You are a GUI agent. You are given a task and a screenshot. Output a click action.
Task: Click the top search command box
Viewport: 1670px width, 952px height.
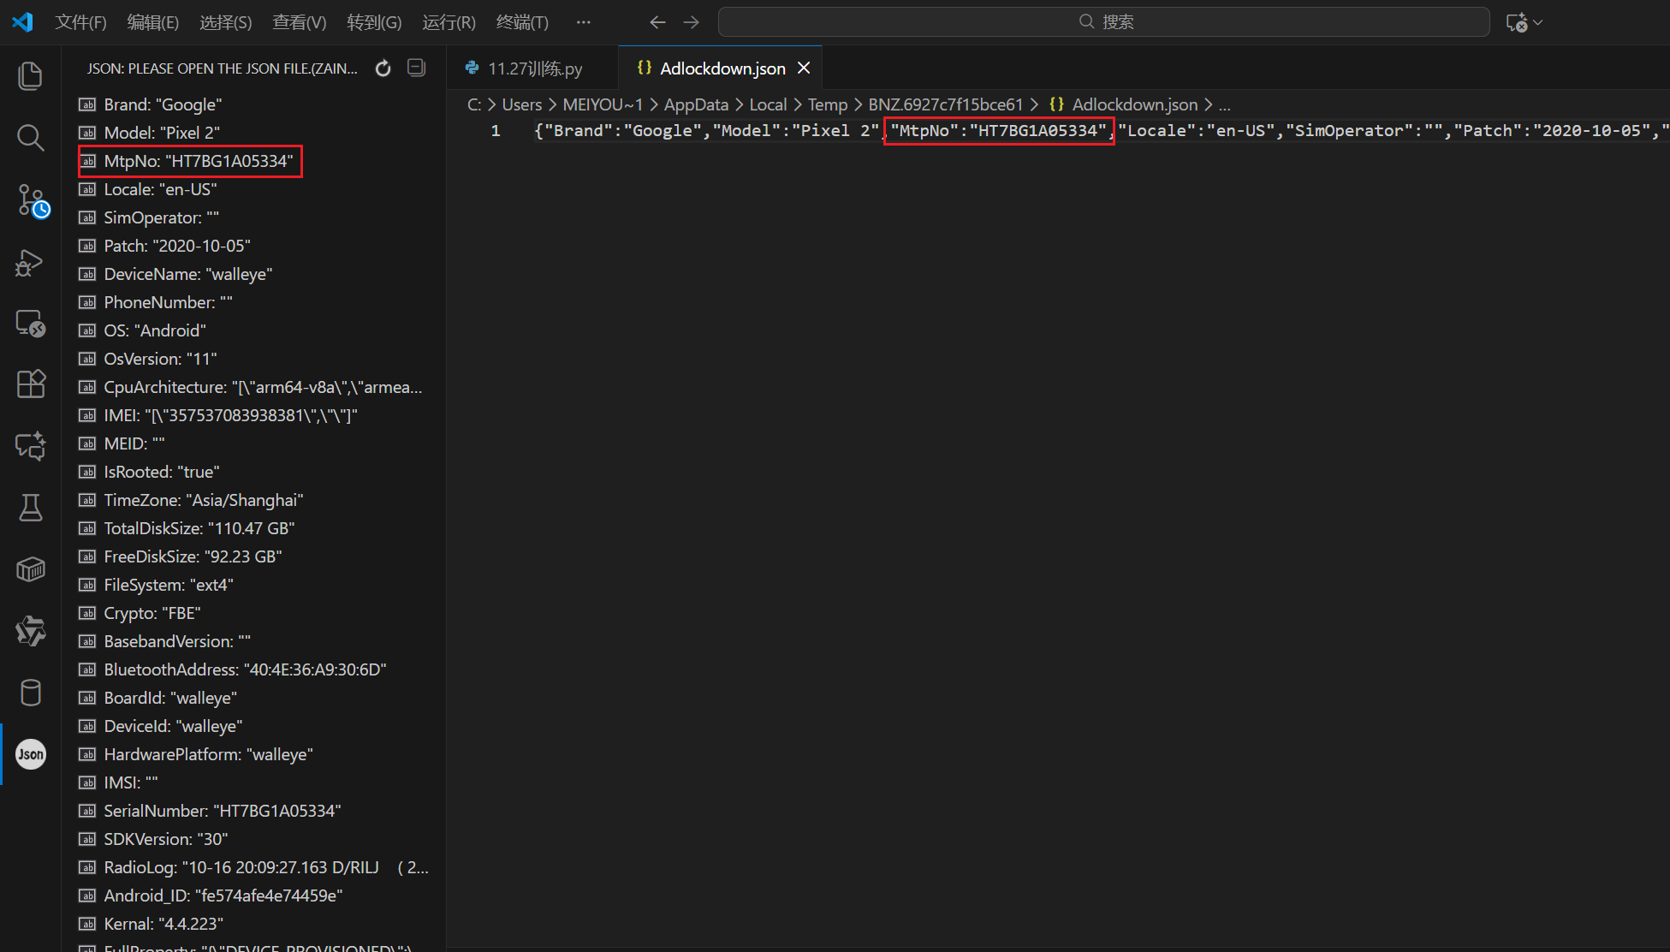tap(1103, 22)
